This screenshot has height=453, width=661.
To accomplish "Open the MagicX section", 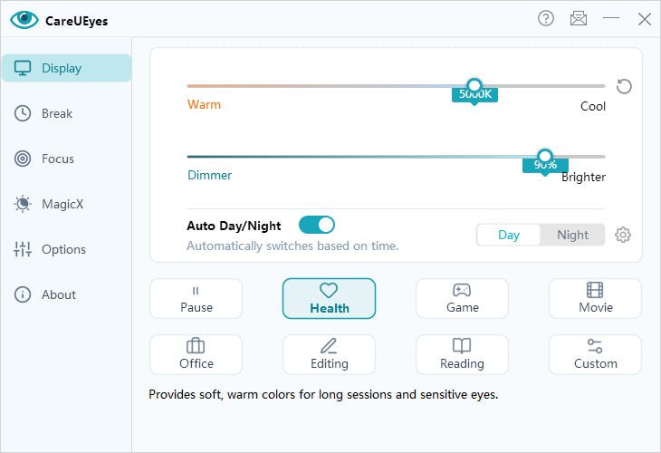I will pos(67,204).
